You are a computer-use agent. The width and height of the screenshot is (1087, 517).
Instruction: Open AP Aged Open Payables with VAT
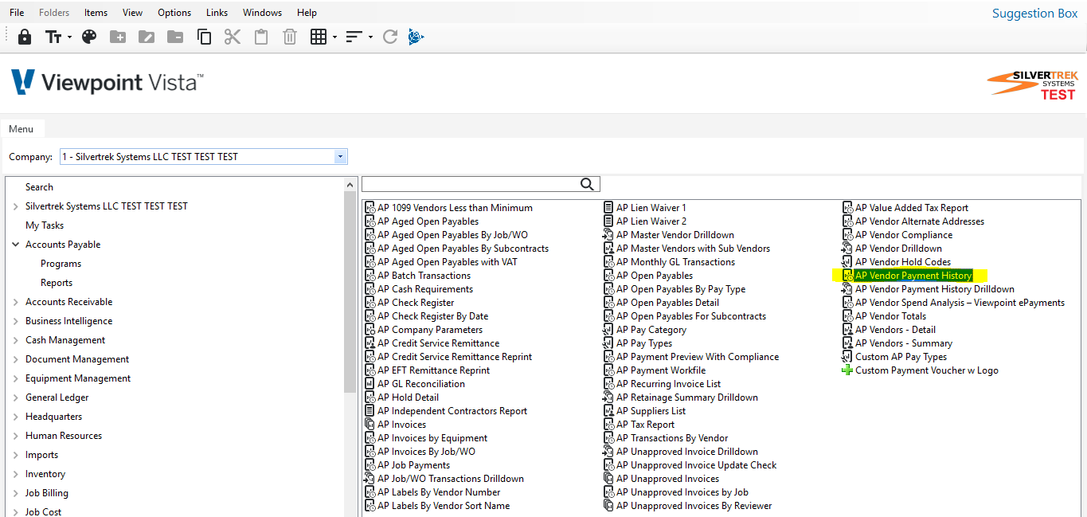pyautogui.click(x=448, y=262)
